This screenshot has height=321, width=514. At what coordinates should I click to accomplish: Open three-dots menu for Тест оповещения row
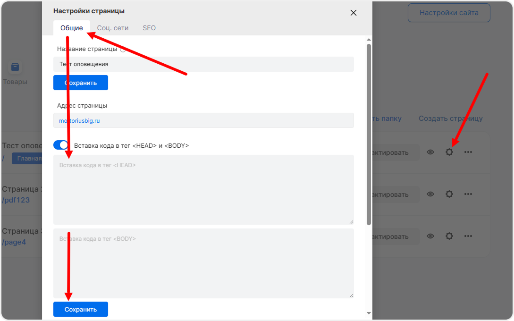[x=468, y=152]
